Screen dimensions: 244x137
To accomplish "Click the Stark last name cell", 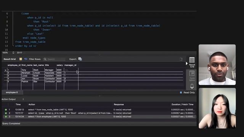I will tap(39, 70).
